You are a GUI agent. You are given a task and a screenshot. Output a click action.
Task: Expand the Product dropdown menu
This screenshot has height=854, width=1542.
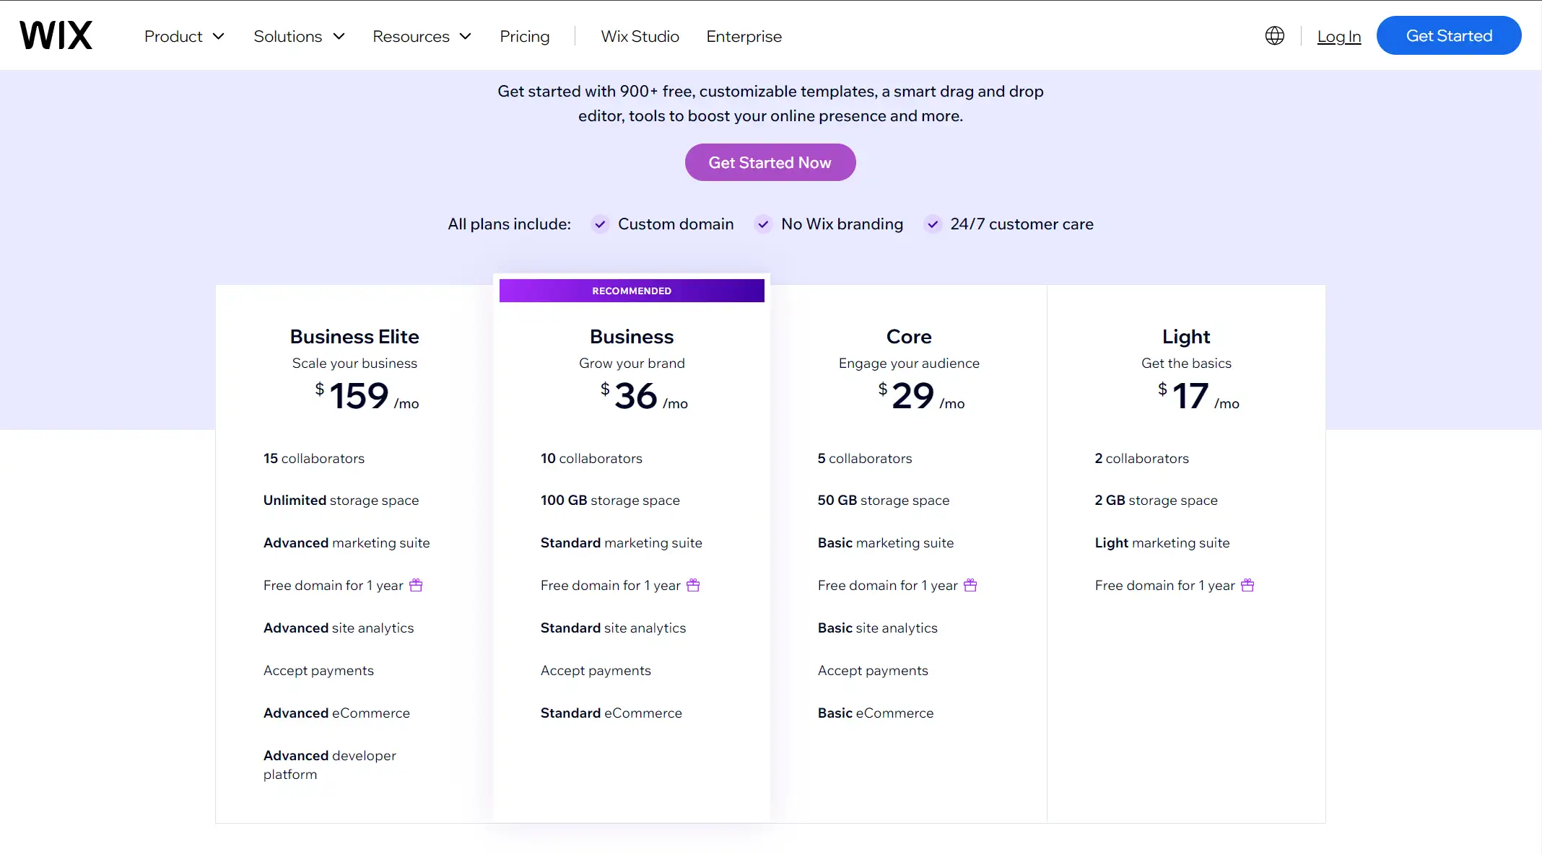pos(184,36)
